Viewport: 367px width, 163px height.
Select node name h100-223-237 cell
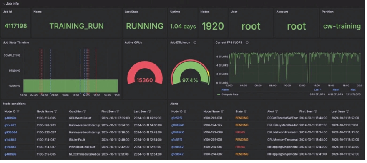click(x=46, y=132)
